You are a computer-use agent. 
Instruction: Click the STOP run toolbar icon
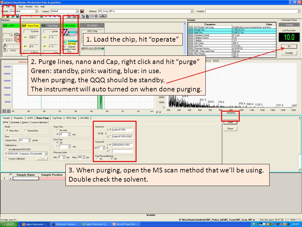[94, 16]
